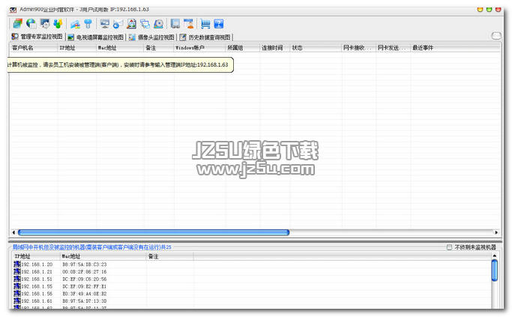Switch to 管理专家监控视图 tab
The width and height of the screenshot is (512, 317).
[x=37, y=37]
